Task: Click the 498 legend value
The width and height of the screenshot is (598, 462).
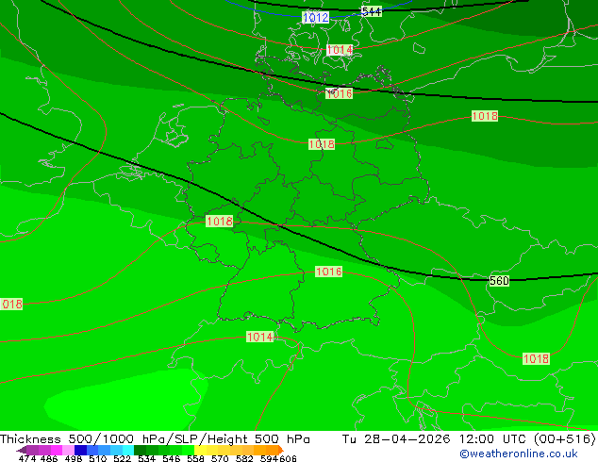Action: pos(74,458)
